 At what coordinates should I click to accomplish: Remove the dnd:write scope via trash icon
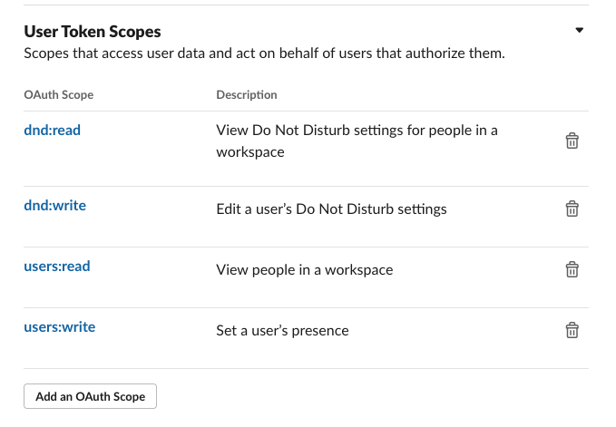click(x=572, y=209)
